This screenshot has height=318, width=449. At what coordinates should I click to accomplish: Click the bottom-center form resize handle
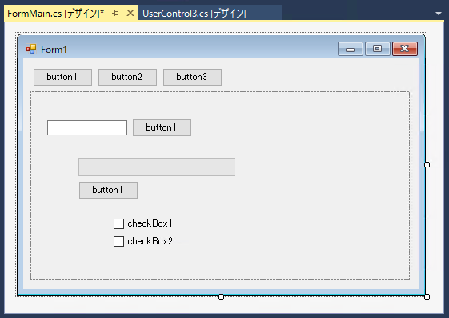click(221, 296)
